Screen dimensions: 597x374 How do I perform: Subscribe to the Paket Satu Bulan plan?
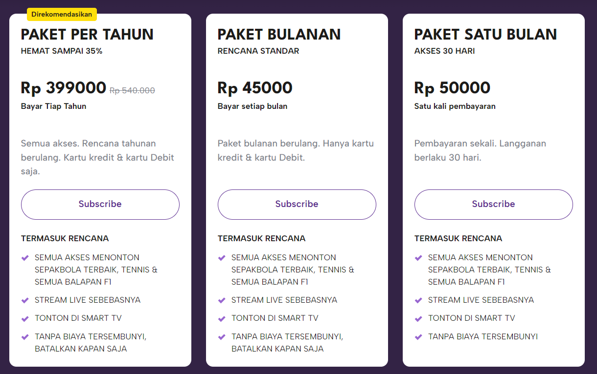pyautogui.click(x=493, y=204)
